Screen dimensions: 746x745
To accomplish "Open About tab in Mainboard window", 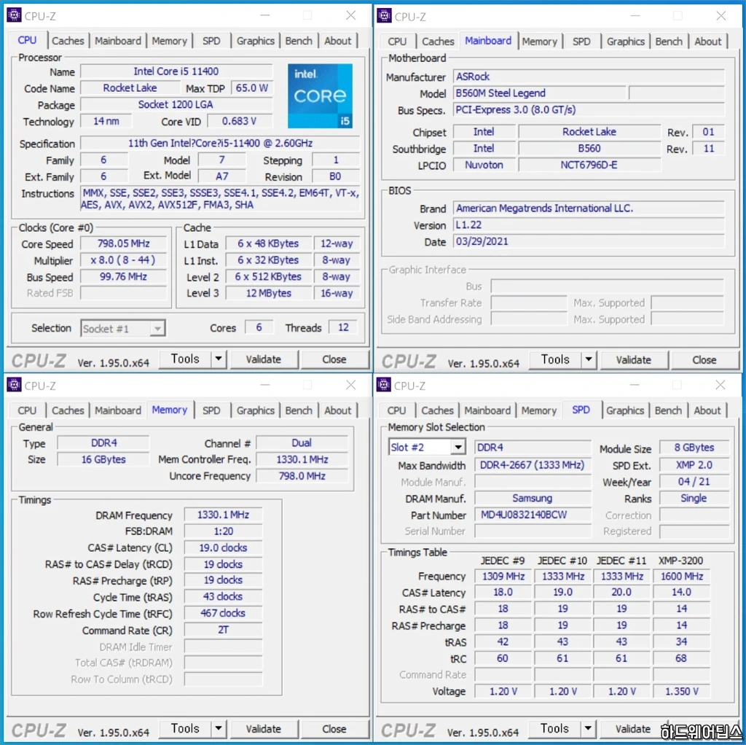I will tap(708, 42).
